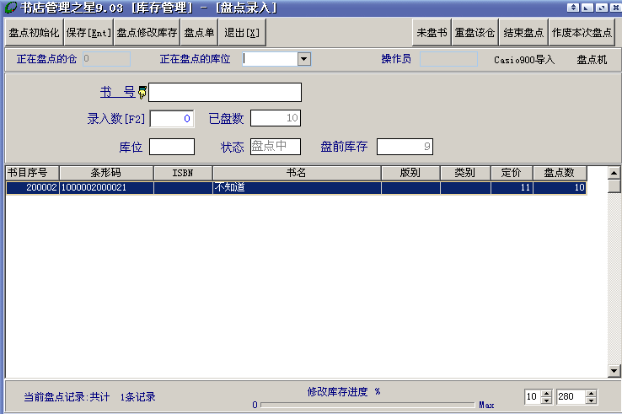Click the 库位 text box
The image size is (622, 414).
pos(172,147)
